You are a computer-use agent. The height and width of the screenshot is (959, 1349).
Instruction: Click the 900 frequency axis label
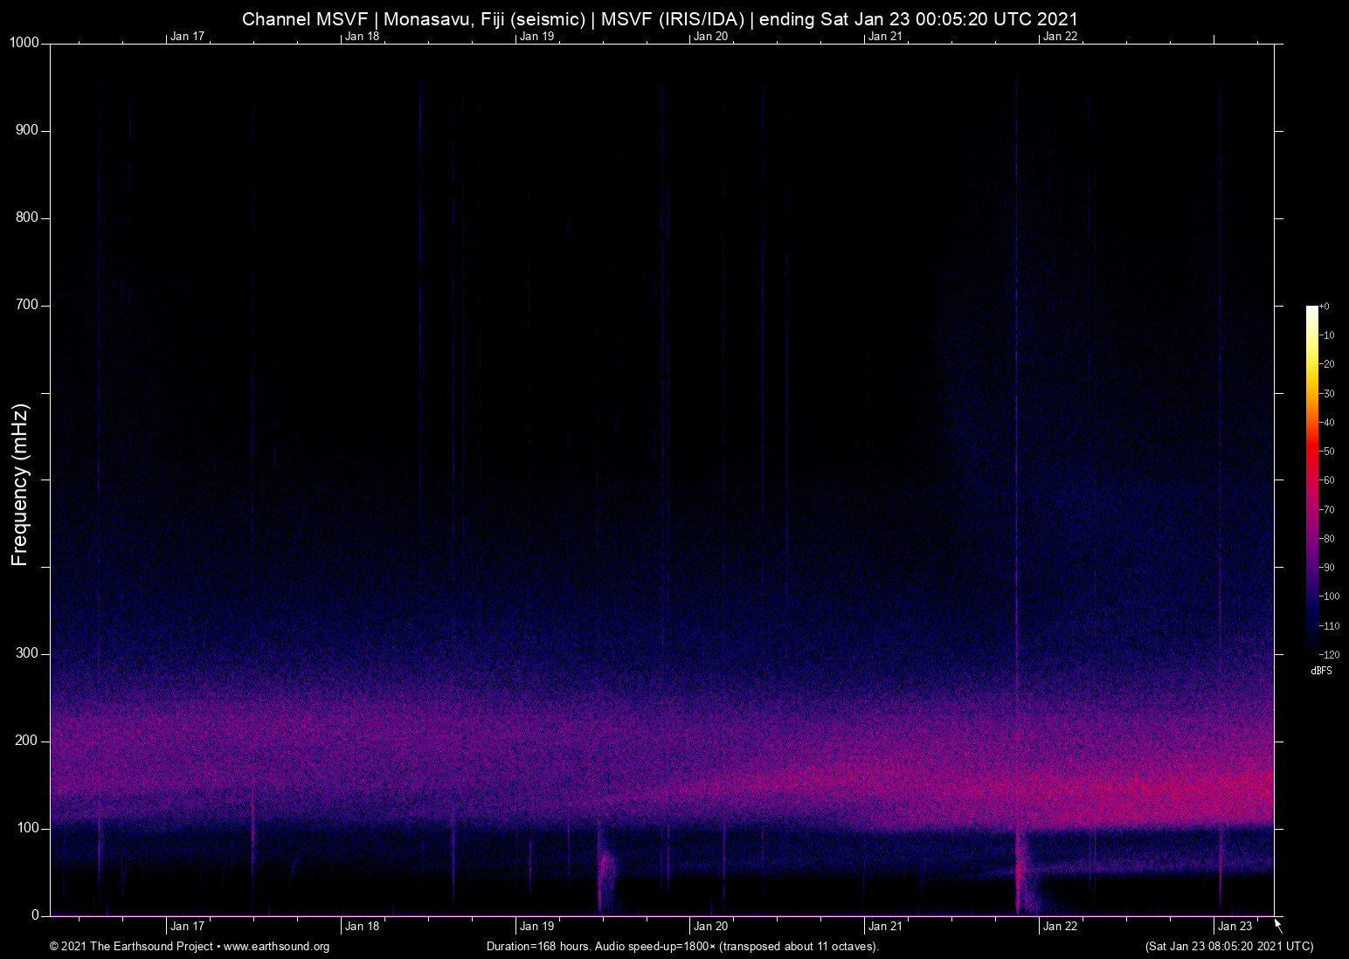[27, 130]
